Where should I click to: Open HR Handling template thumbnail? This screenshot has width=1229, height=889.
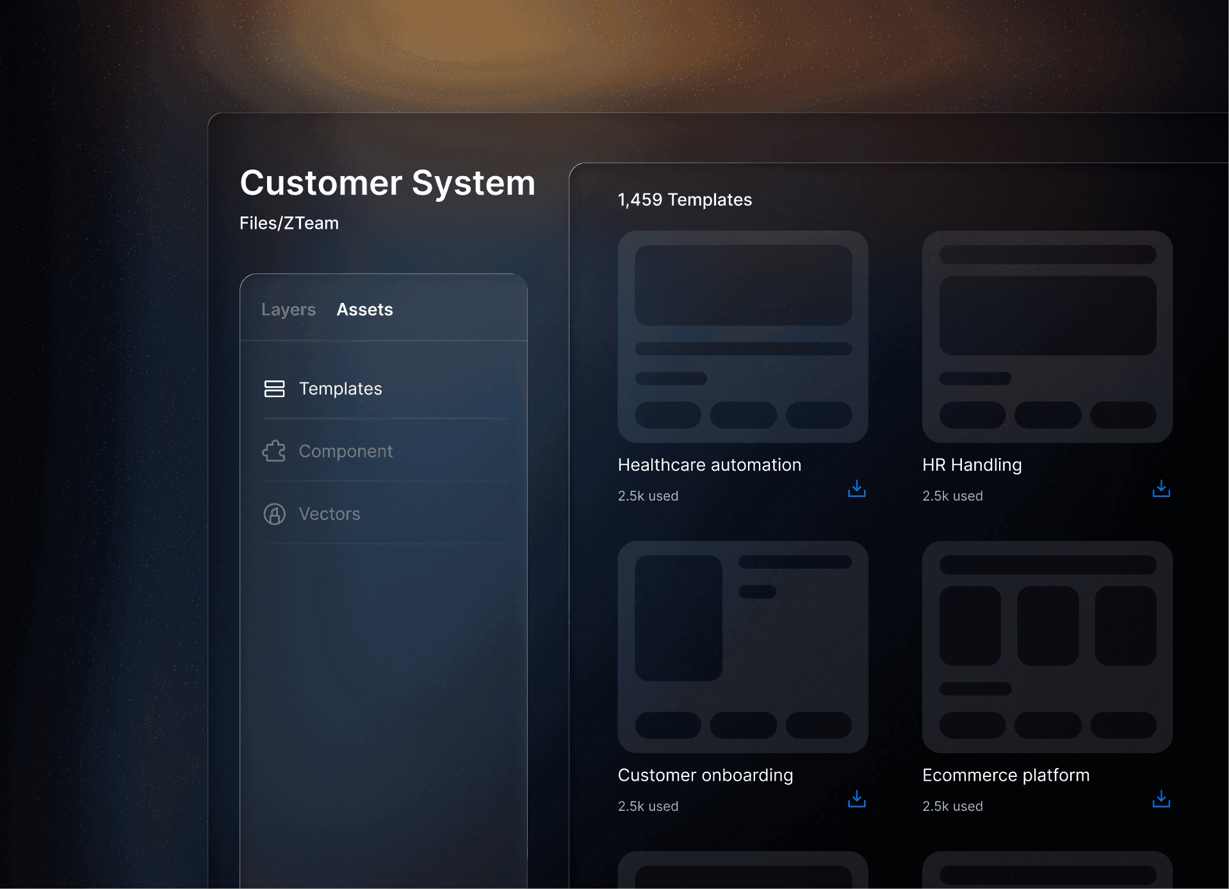(1047, 336)
